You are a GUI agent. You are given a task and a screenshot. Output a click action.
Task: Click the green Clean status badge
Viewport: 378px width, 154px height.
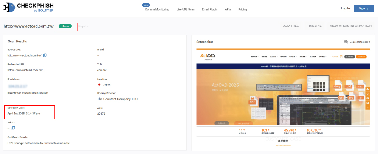[x=65, y=26]
